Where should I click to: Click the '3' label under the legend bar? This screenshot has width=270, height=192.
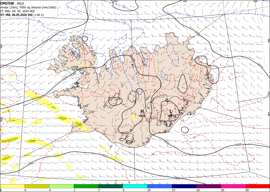point(99,190)
